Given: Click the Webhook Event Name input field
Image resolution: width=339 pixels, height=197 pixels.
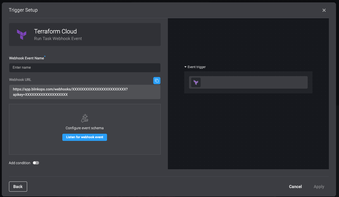Looking at the screenshot, I should [84, 68].
